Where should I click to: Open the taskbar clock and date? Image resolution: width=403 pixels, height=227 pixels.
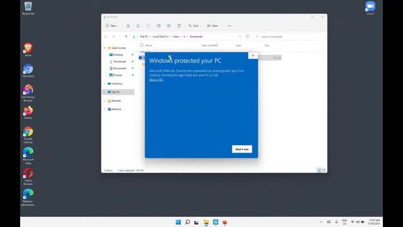click(x=374, y=222)
